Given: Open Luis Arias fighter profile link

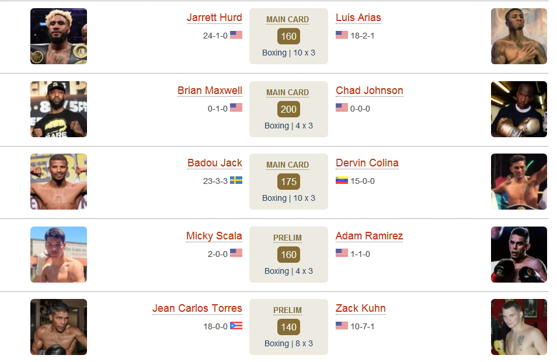Looking at the screenshot, I should (x=358, y=18).
